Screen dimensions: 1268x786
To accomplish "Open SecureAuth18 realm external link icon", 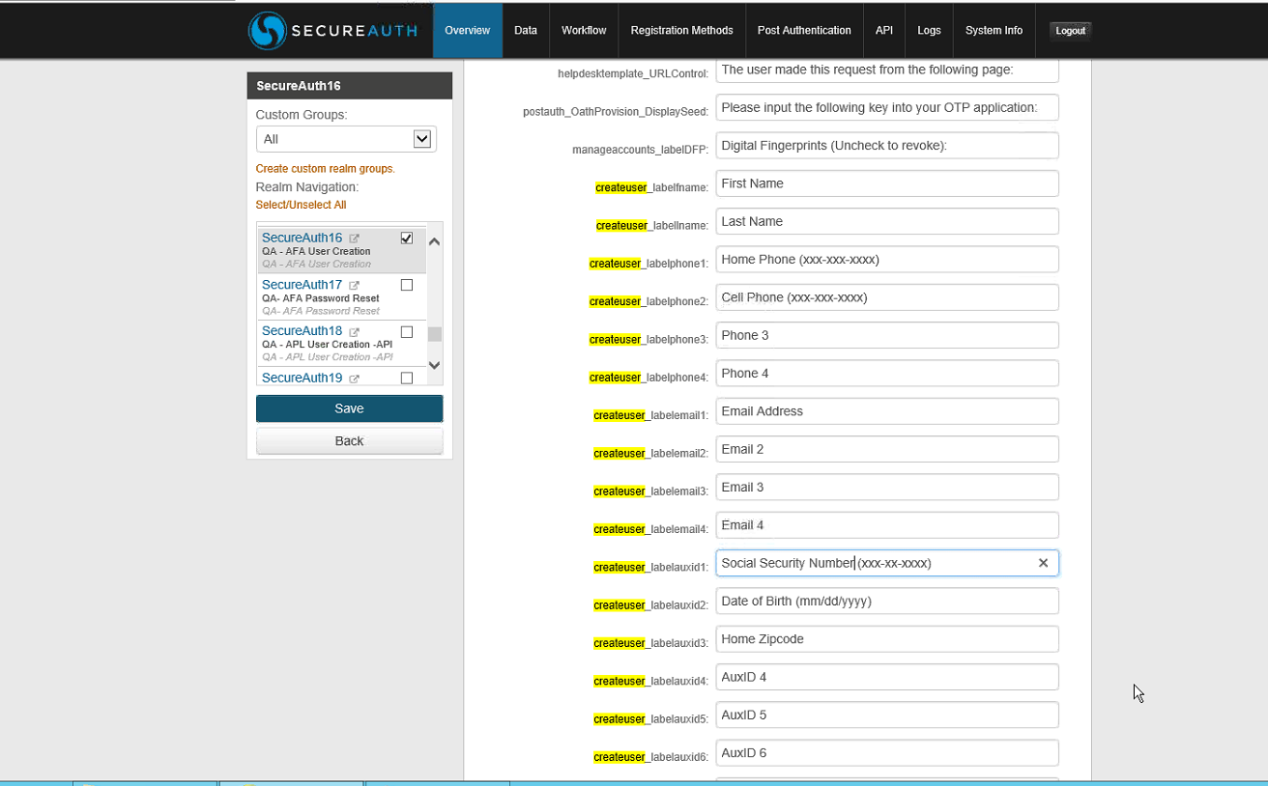I will [x=355, y=332].
